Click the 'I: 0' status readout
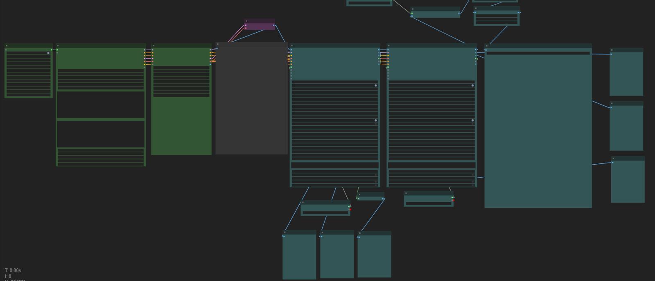Screen dimensions: 655x281 point(8,277)
